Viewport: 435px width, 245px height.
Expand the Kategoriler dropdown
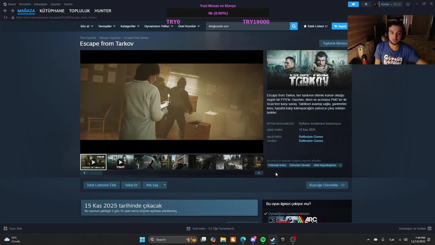coord(130,26)
